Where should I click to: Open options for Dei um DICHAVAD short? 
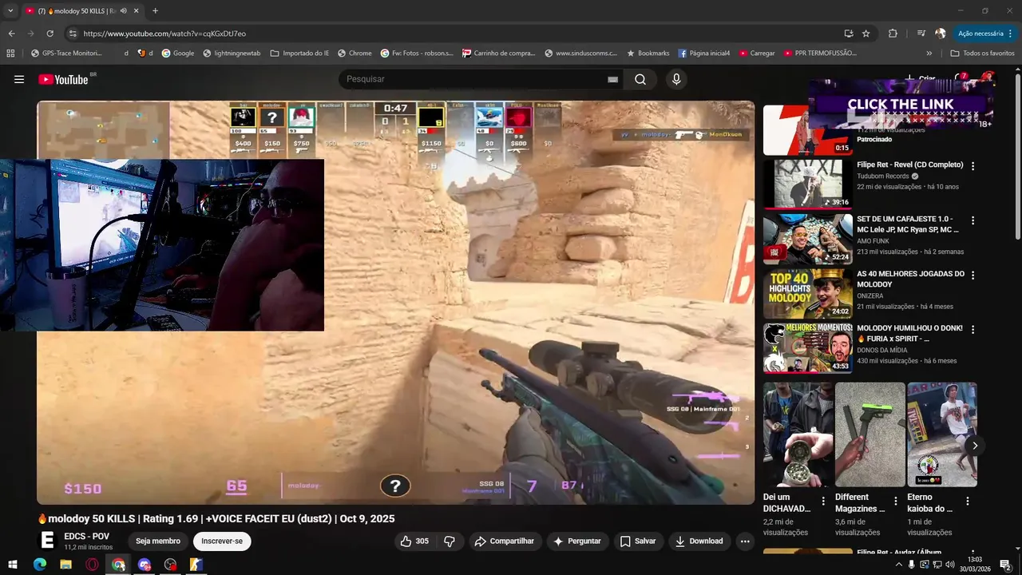[x=823, y=502]
